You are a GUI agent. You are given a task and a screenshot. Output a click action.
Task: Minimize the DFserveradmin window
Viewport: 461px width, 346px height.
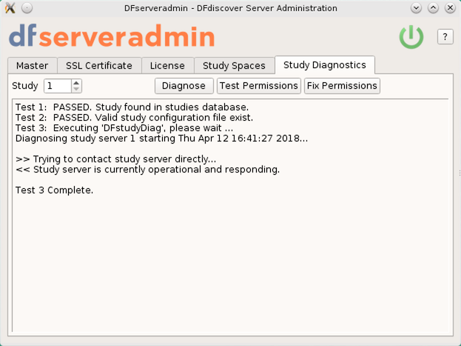point(416,8)
